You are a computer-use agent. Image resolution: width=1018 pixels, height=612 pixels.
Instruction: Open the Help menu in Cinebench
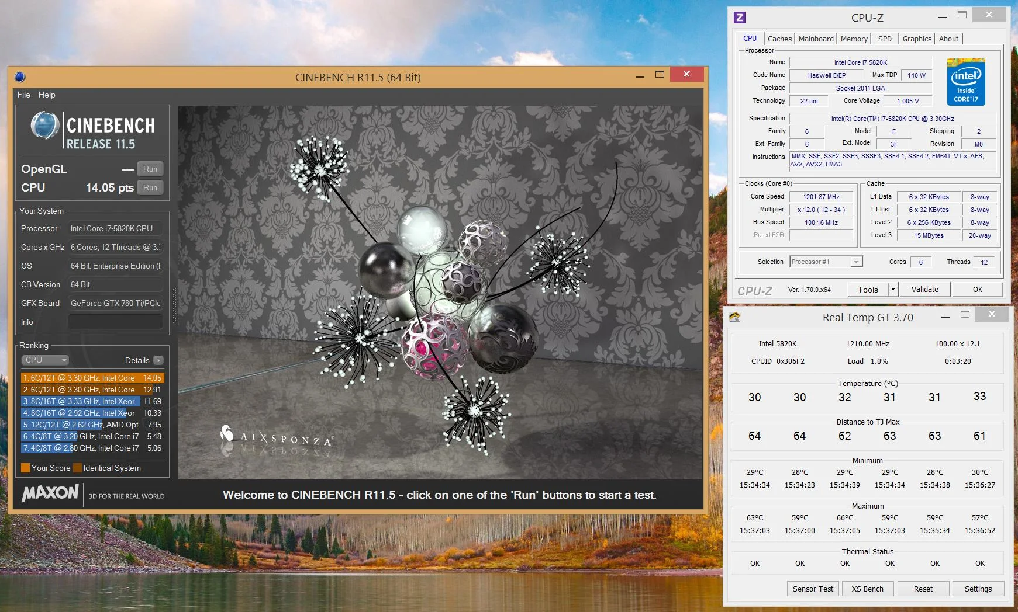coord(47,95)
